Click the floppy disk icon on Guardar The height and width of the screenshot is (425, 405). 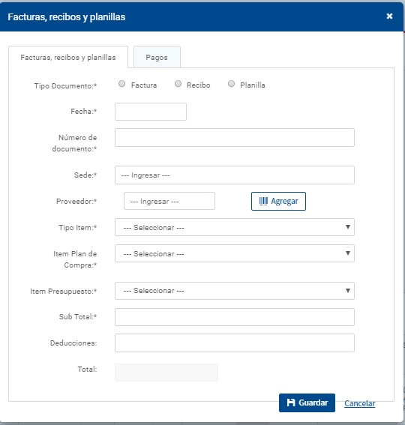click(291, 403)
